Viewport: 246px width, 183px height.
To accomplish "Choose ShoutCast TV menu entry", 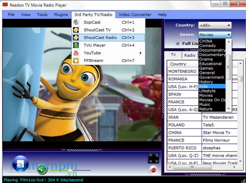I will click(108, 30).
